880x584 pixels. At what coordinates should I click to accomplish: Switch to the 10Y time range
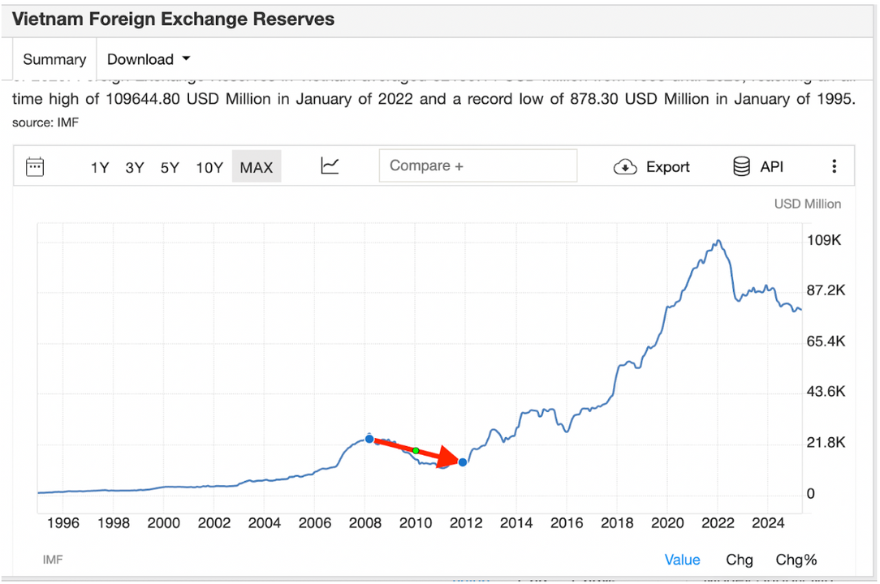pyautogui.click(x=209, y=168)
